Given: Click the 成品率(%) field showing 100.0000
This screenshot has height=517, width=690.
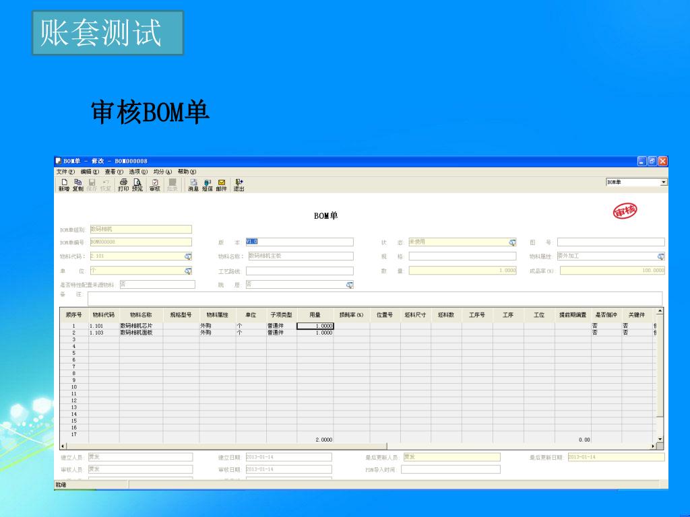Looking at the screenshot, I should click(613, 271).
